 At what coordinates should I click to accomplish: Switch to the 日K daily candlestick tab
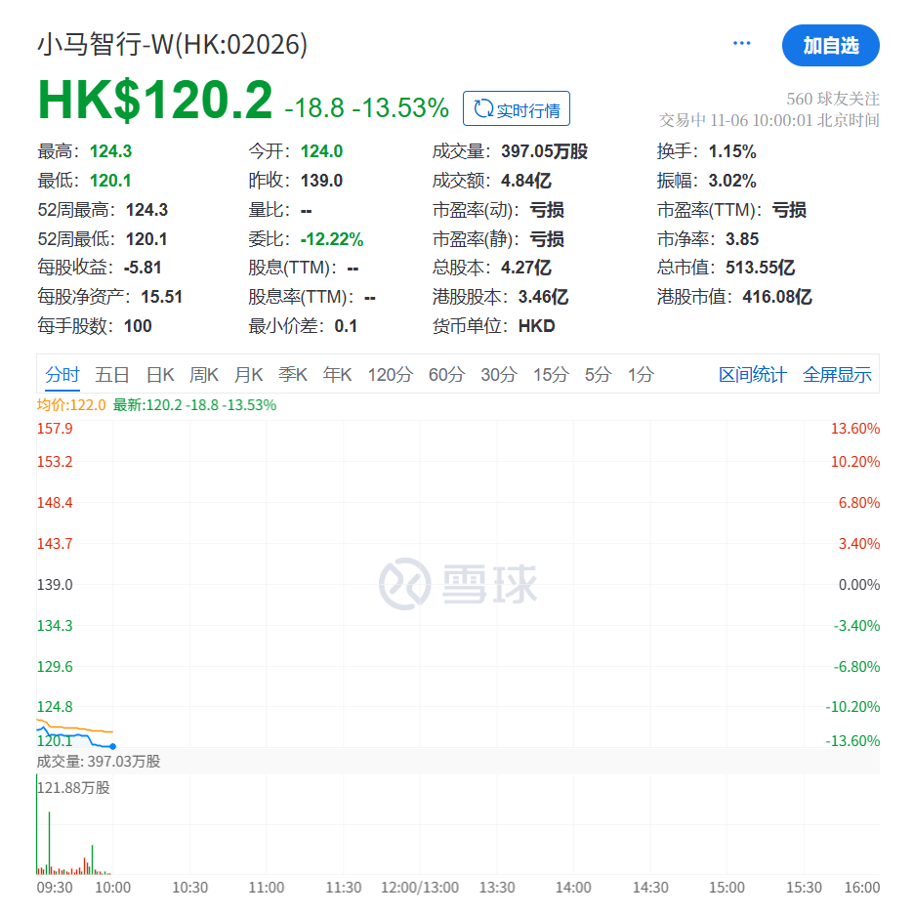click(x=160, y=375)
